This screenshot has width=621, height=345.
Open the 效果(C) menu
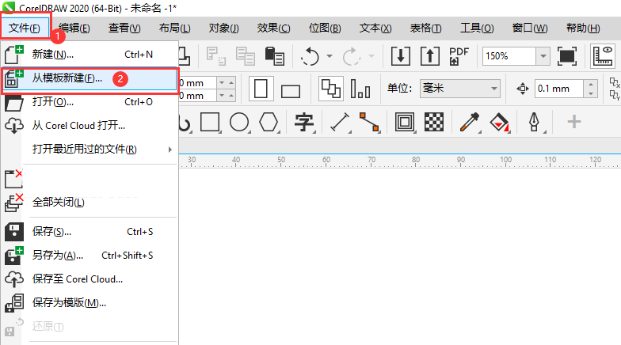pyautogui.click(x=274, y=28)
